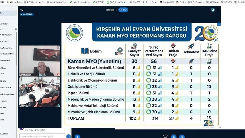Open the three-dot meeting options menu
This screenshot has width=245, height=138.
[x=218, y=10]
